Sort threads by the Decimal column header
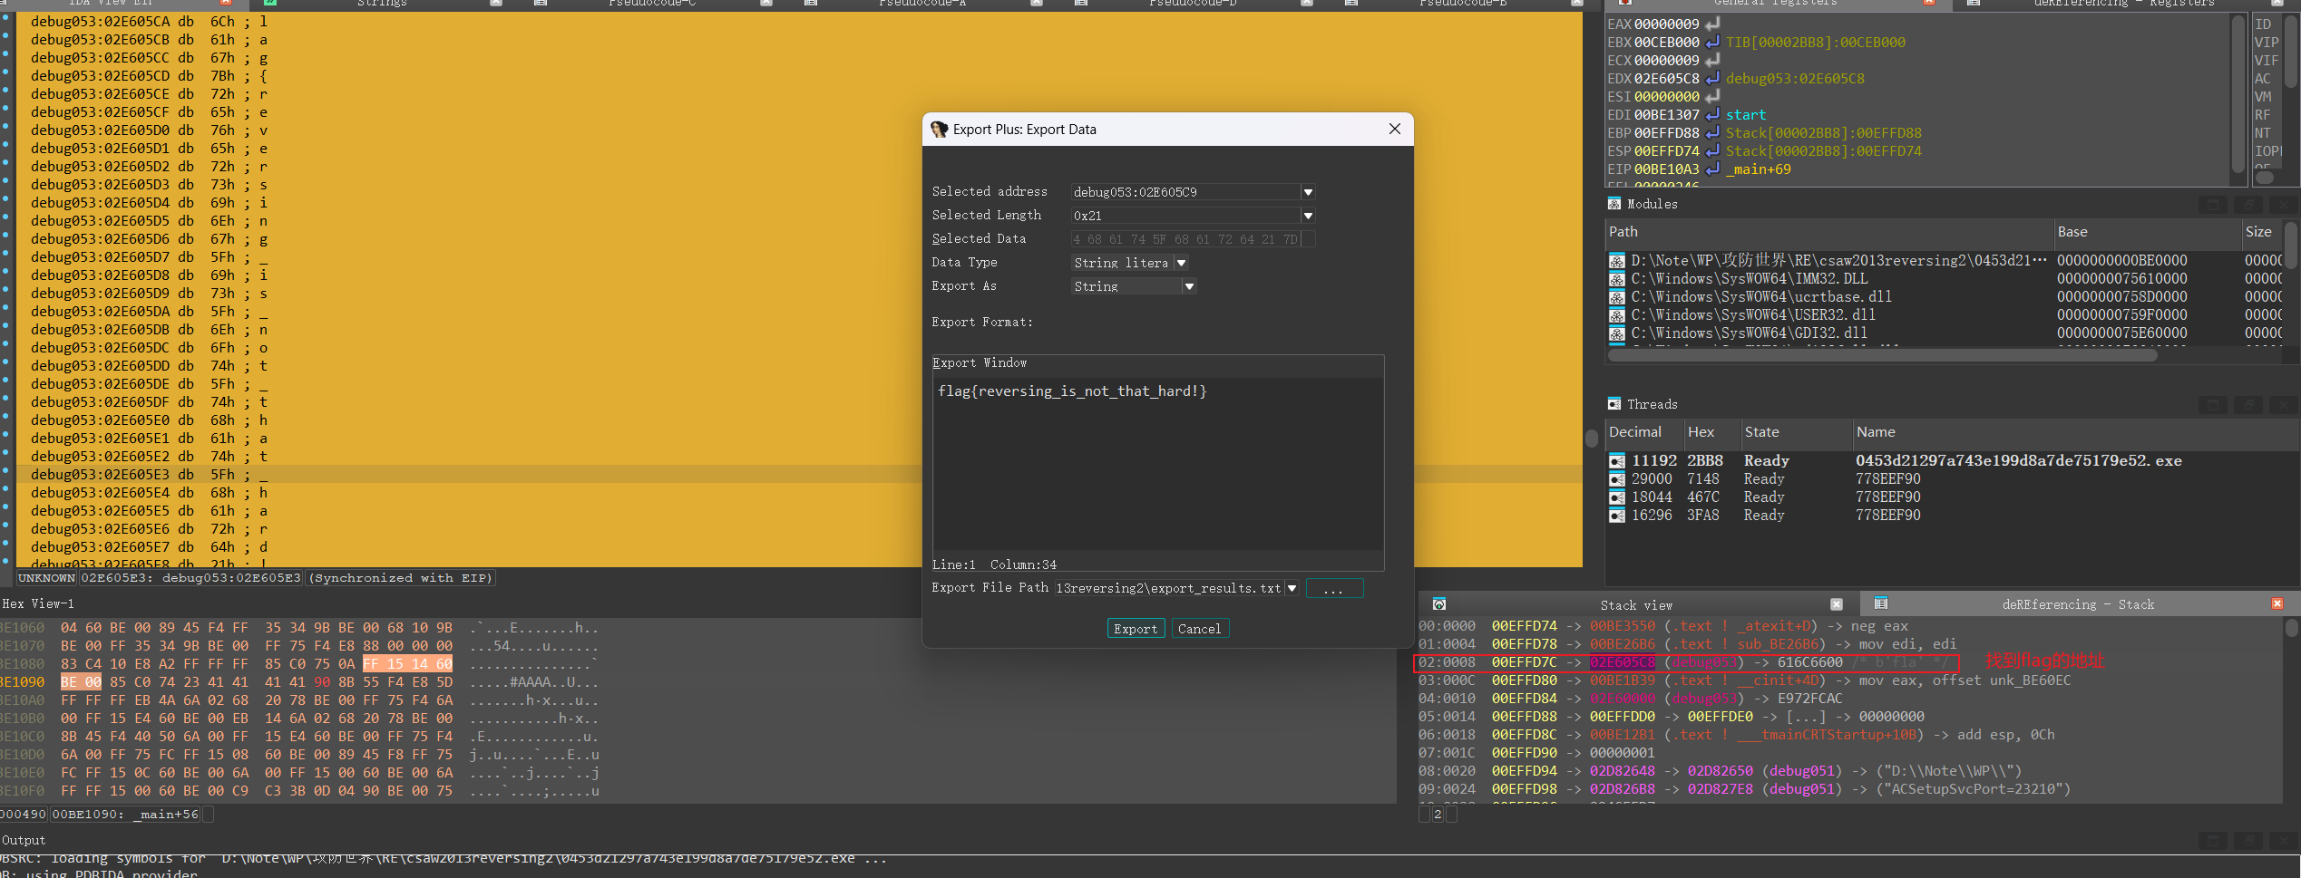The image size is (2301, 878). [1644, 432]
